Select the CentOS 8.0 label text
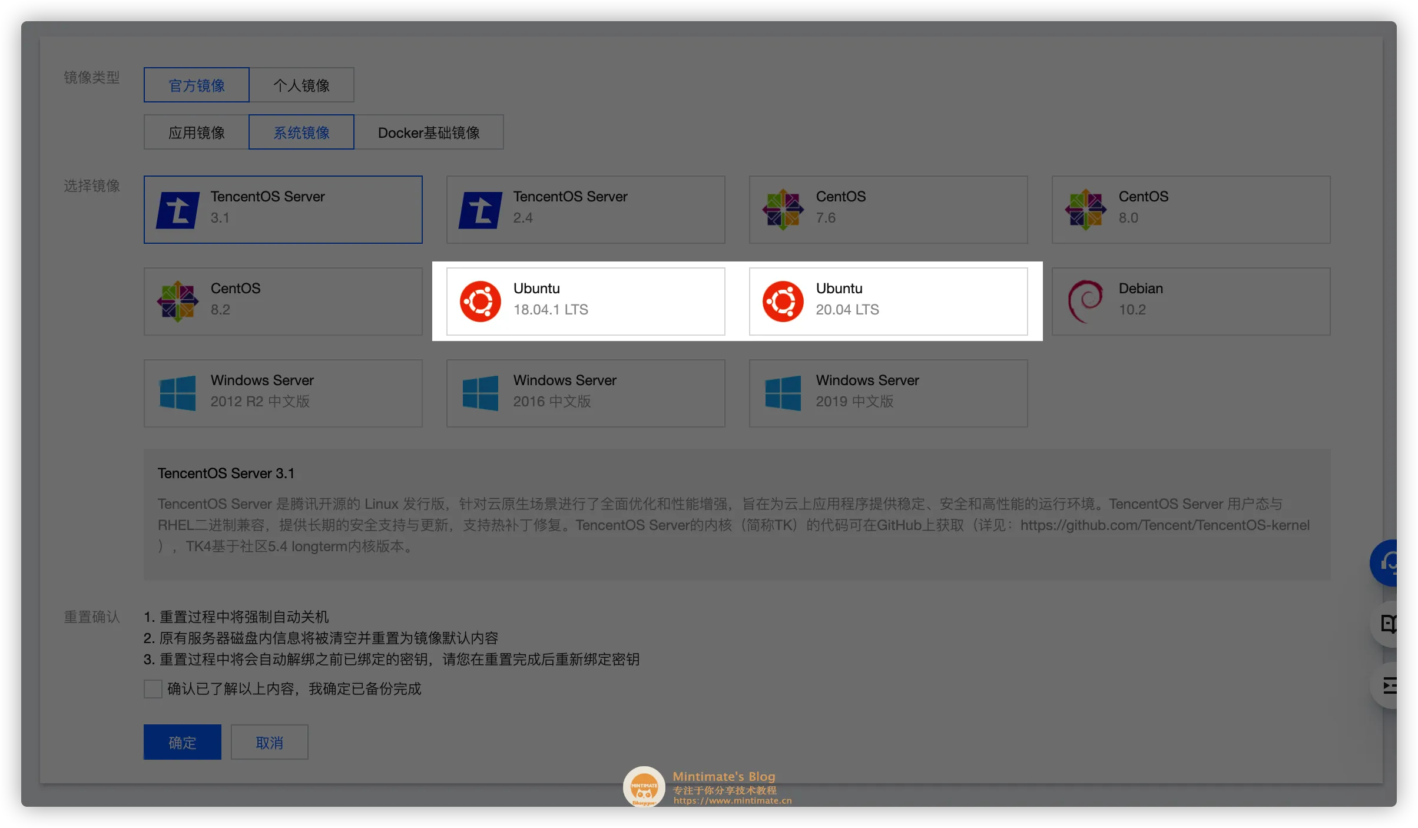The image size is (1418, 828). pyautogui.click(x=1144, y=207)
